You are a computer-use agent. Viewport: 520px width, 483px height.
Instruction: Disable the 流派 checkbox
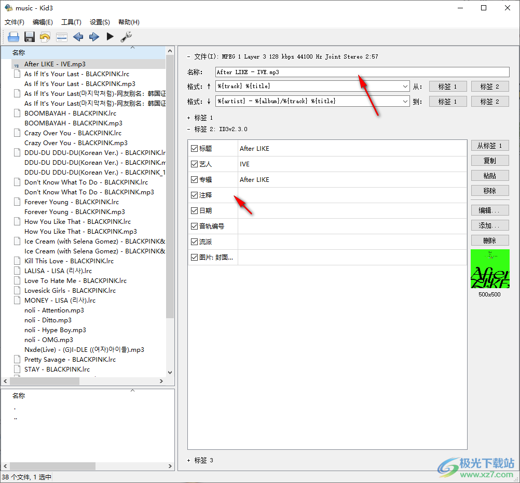coord(194,242)
